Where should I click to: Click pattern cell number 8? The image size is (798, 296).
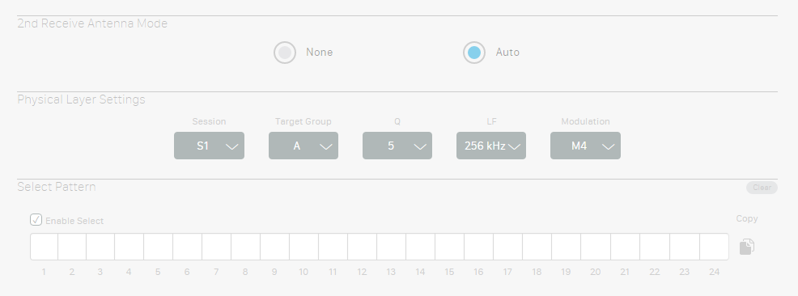point(246,247)
